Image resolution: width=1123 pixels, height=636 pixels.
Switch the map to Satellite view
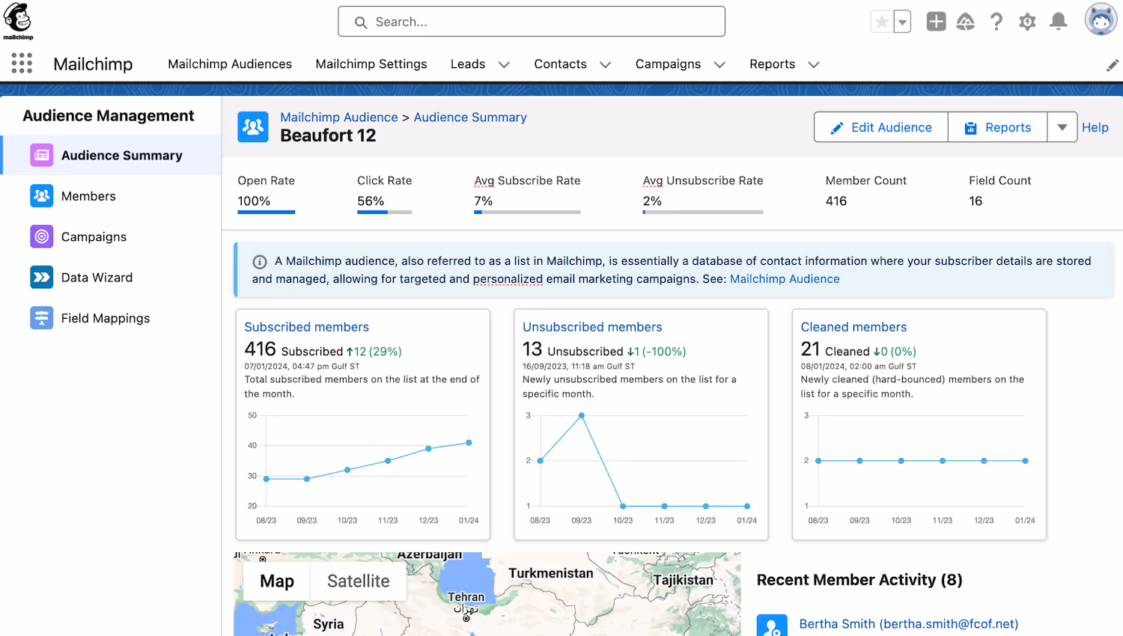click(359, 581)
